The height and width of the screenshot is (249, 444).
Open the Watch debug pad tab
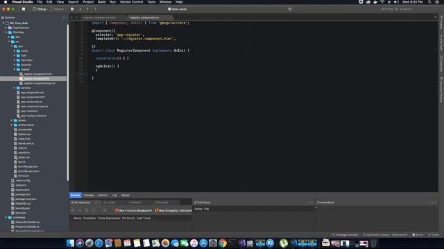tap(135, 203)
